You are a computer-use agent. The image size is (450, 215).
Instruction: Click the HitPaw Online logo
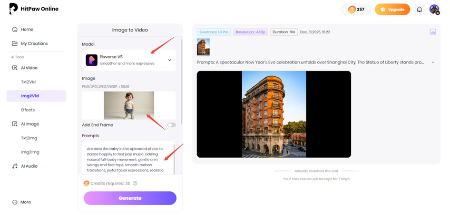[x=34, y=9]
